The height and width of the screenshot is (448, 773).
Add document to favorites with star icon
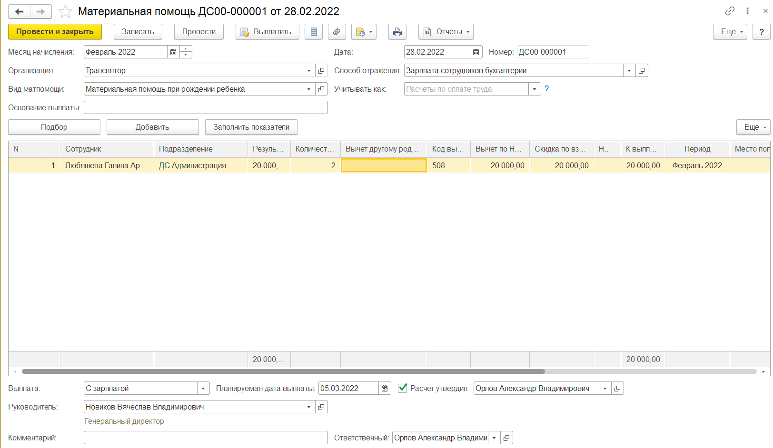pyautogui.click(x=65, y=11)
